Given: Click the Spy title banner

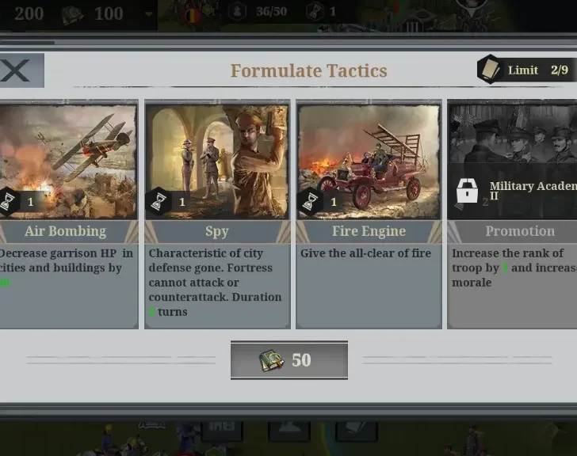Looking at the screenshot, I should pyautogui.click(x=217, y=231).
